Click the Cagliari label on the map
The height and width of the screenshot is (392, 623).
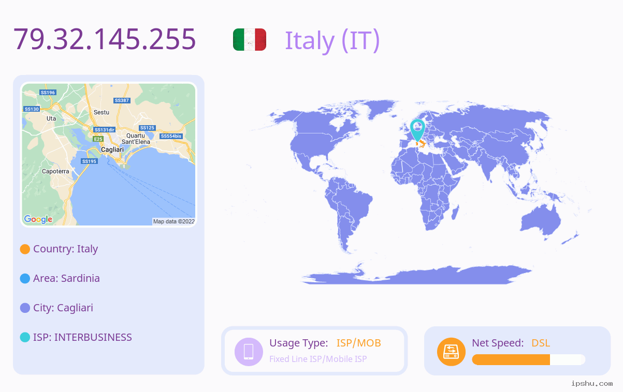112,149
